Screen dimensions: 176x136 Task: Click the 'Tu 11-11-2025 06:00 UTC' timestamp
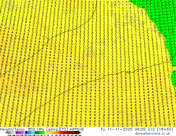pyautogui.click(x=127, y=129)
